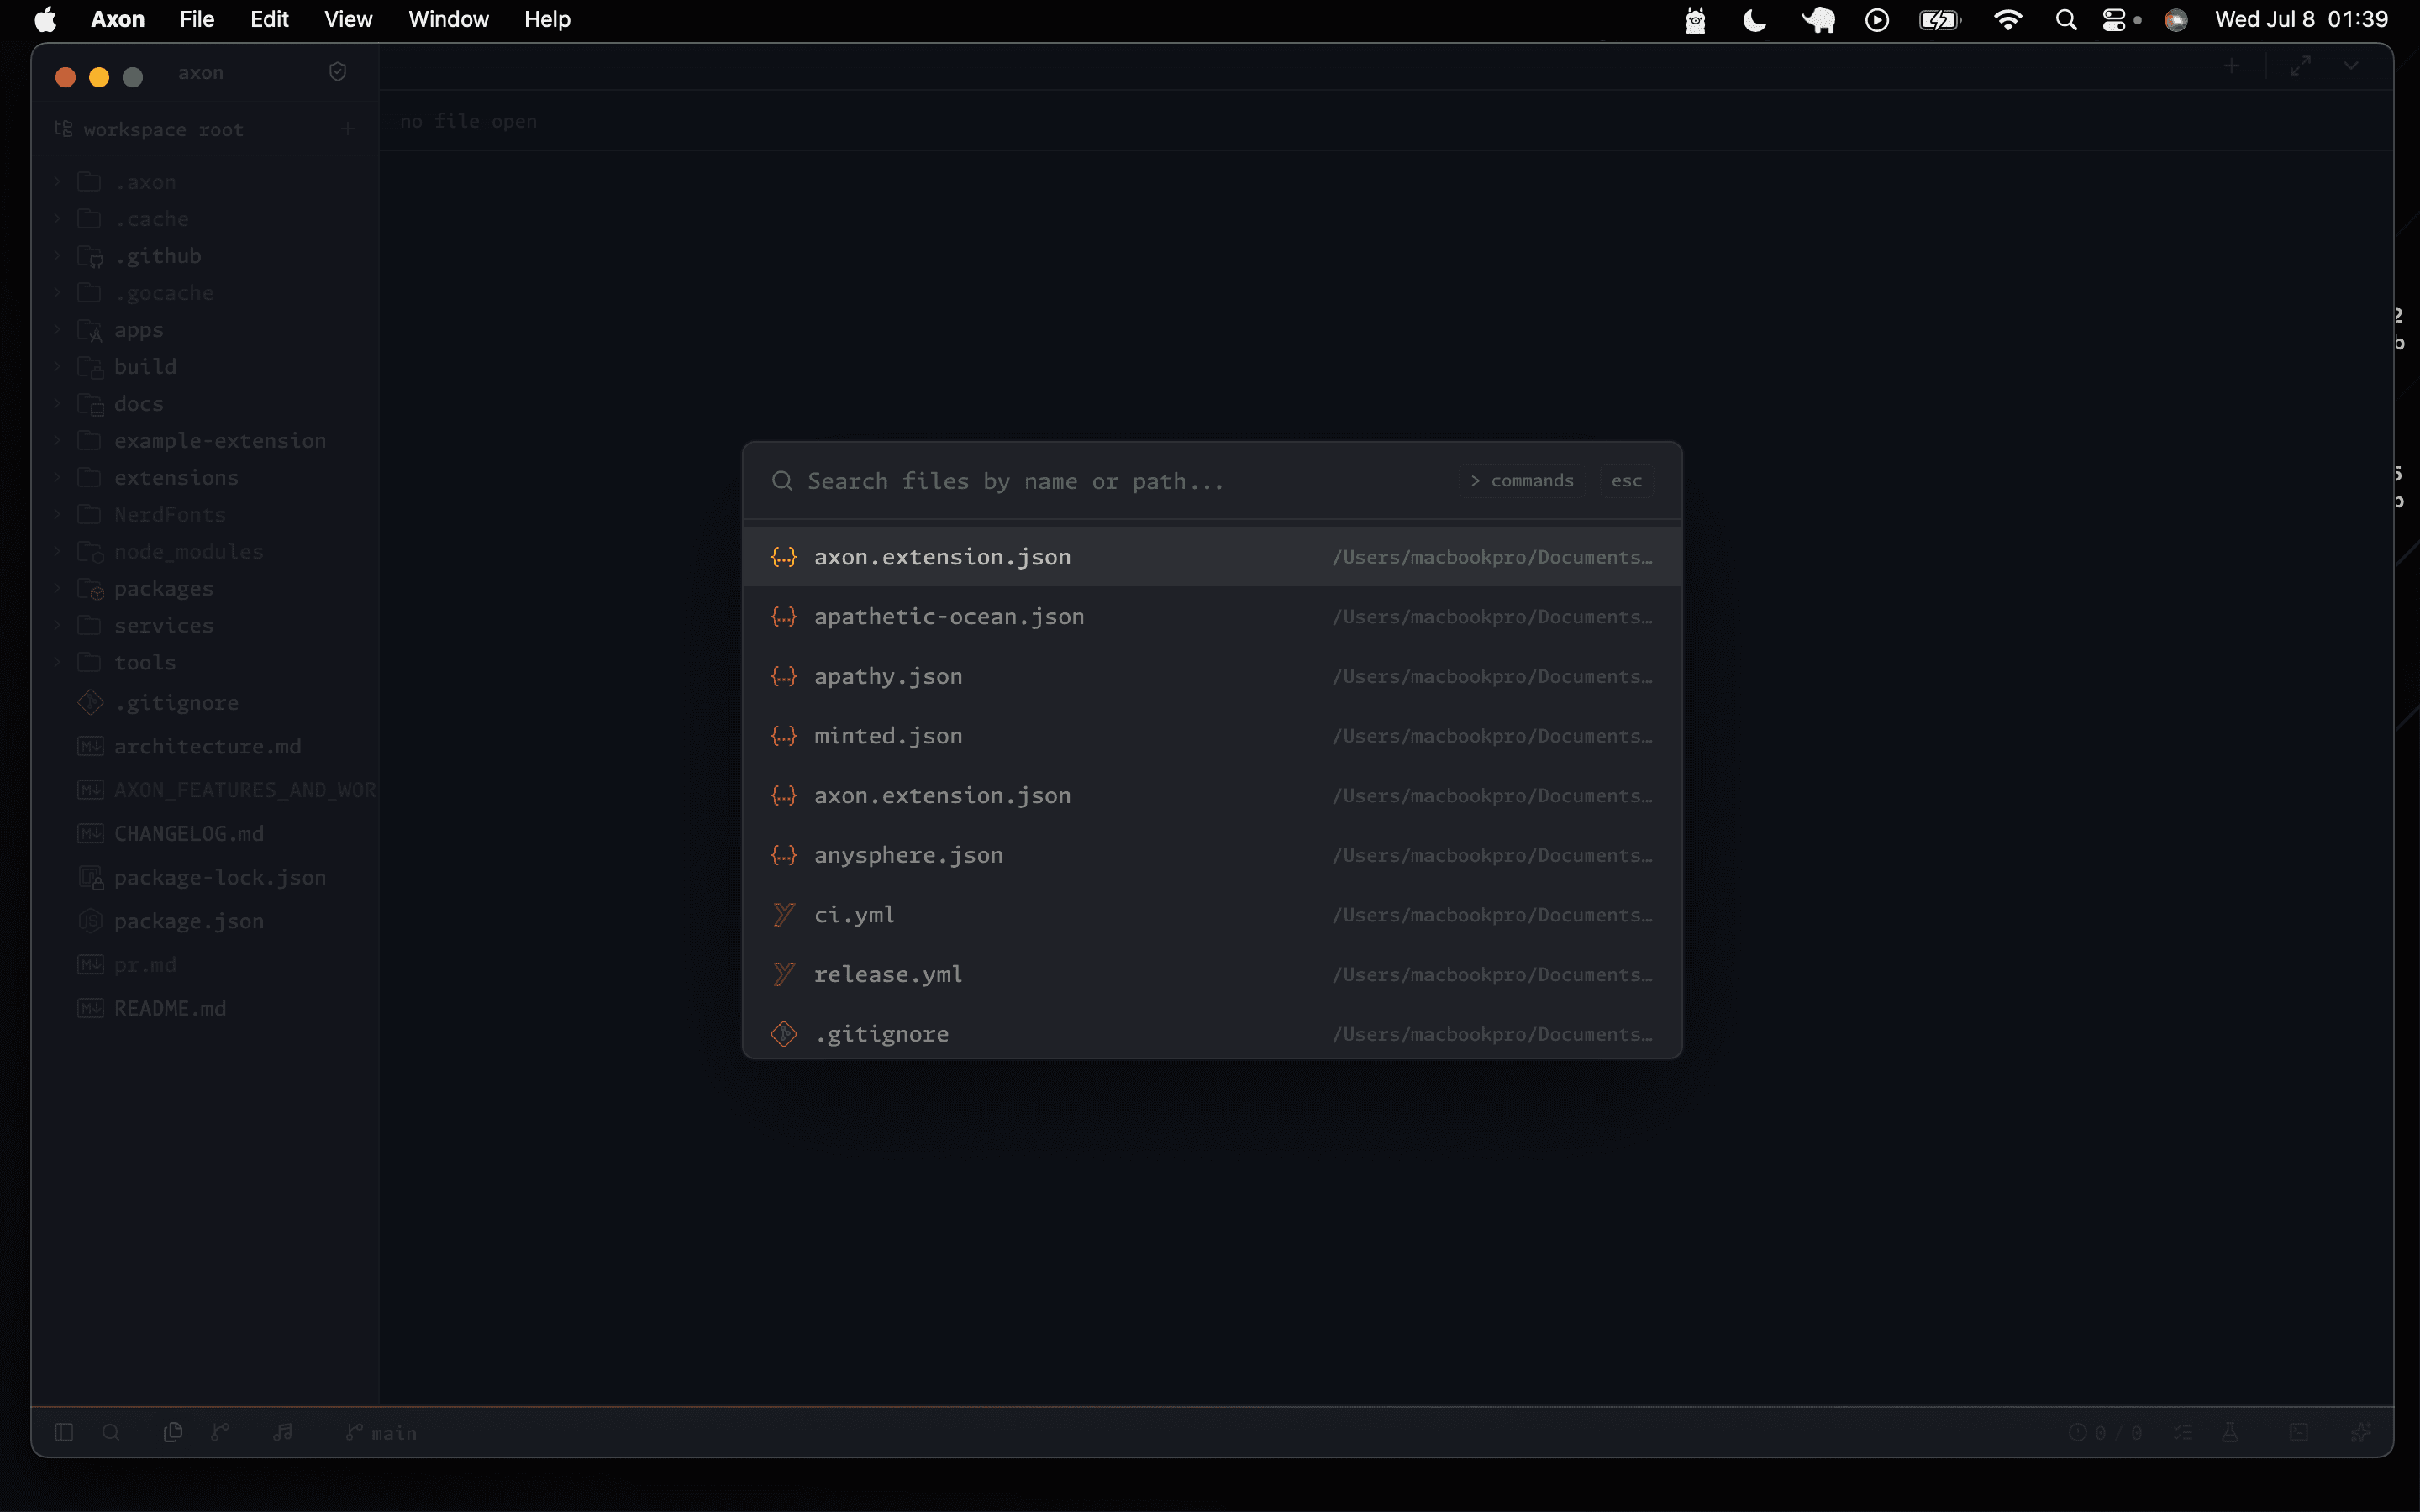Viewport: 2420px width, 1512px height.
Task: Click the sparkles AI icon in status bar
Action: (2360, 1432)
